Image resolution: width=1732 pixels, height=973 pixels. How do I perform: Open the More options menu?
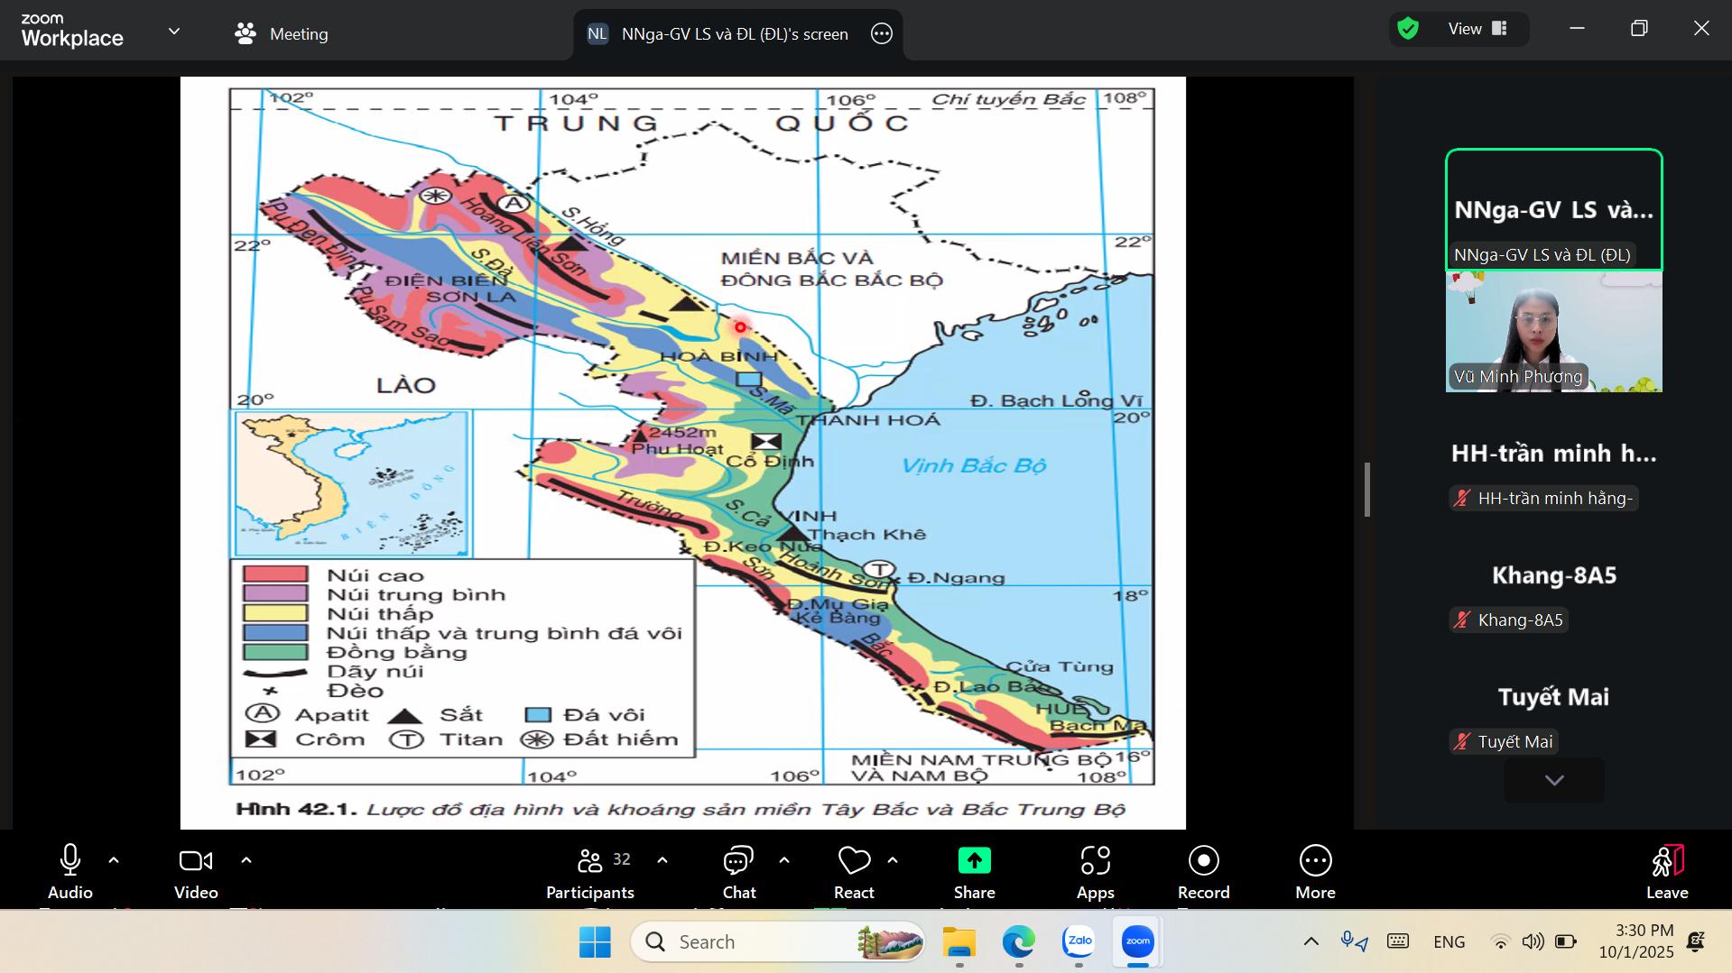point(1315,871)
